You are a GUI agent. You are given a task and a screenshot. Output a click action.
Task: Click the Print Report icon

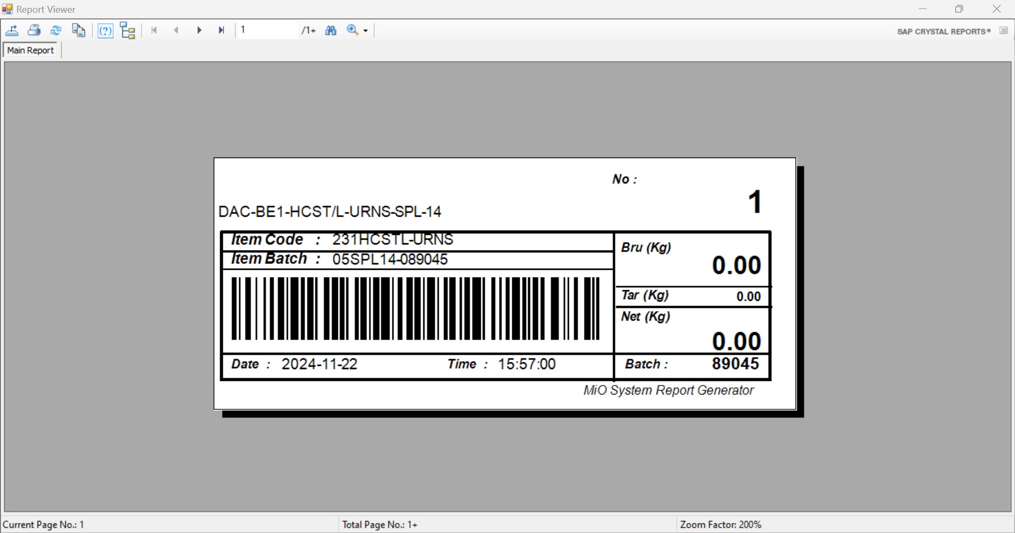click(x=34, y=30)
